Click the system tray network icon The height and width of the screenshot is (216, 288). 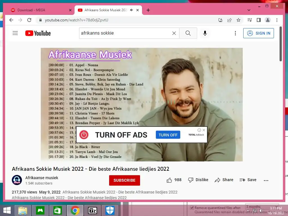click(x=255, y=211)
